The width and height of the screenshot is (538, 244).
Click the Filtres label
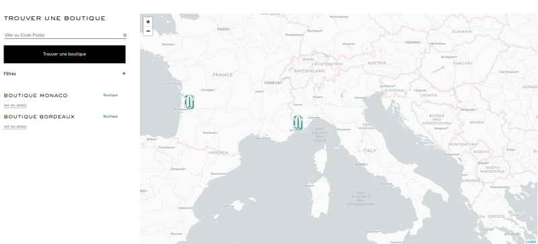point(10,74)
